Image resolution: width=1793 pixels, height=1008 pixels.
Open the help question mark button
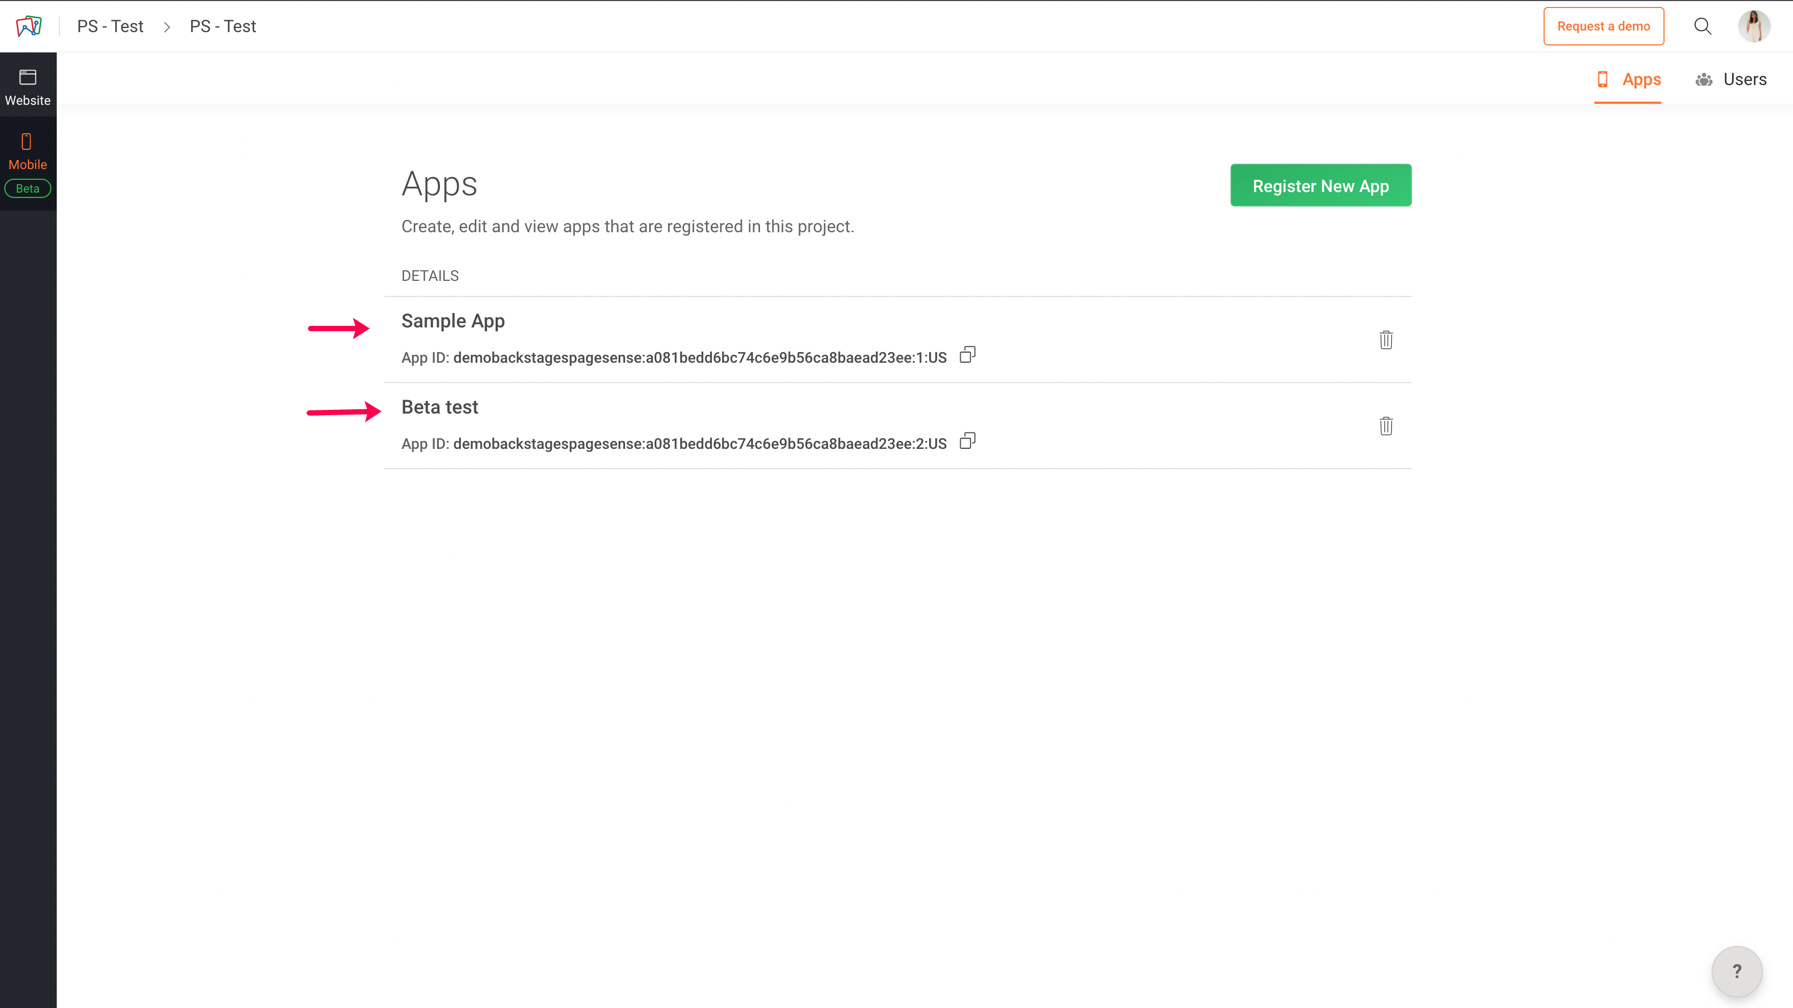click(x=1737, y=971)
